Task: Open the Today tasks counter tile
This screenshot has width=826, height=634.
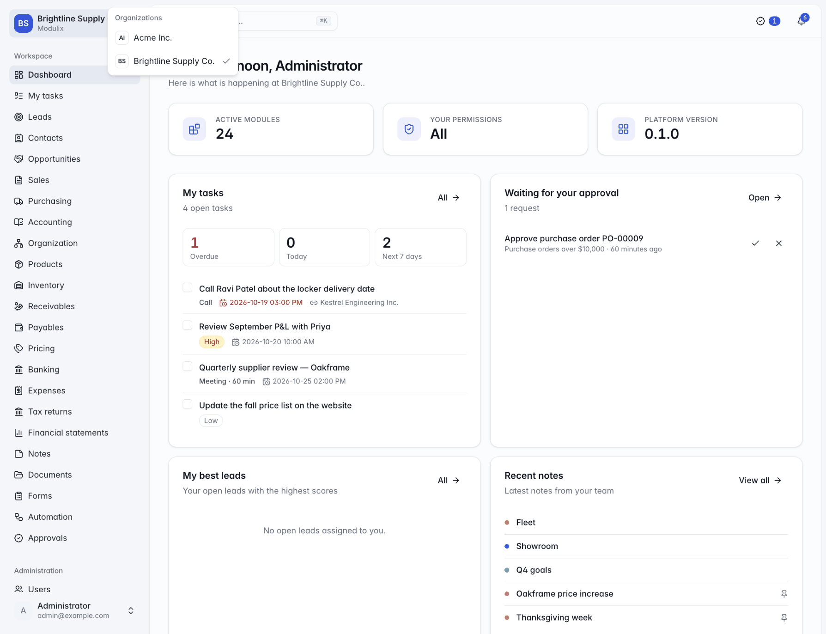Action: 324,247
